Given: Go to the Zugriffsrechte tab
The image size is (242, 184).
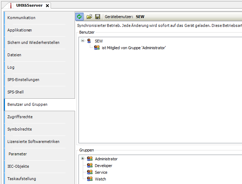Looking at the screenshot, I should click(20, 117).
